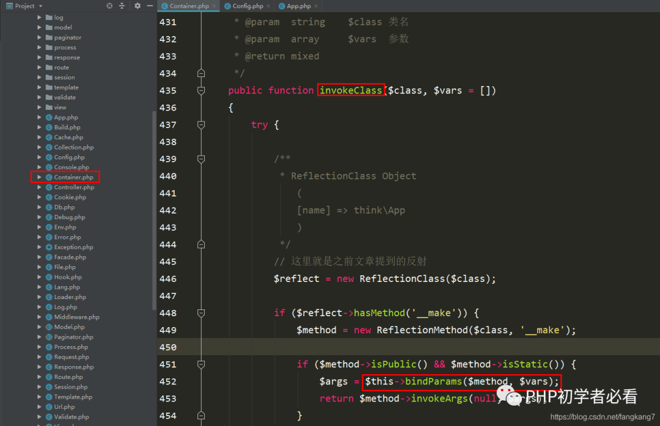Screen dimensions: 660x426
Task: Select Collection.php file
Action: pos(74,147)
